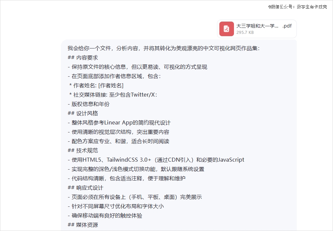The width and height of the screenshot is (333, 231).
Task: Click the line 在页面底部添加作者信息区域
Action: 114,76
